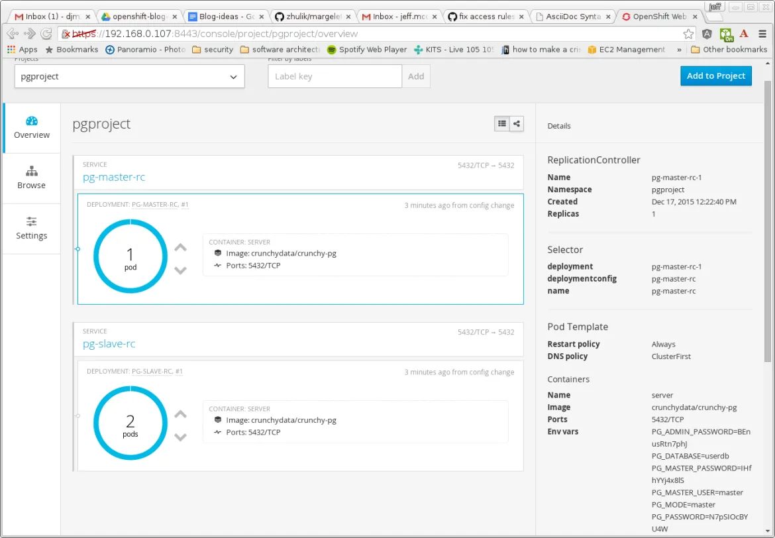
Task: Click the back navigation arrow
Action: 11,33
